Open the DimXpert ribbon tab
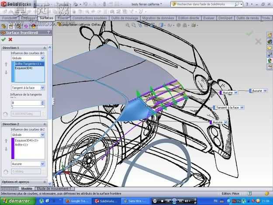Image resolution: width=273 pixels, height=205 pixels. pyautogui.click(x=225, y=18)
